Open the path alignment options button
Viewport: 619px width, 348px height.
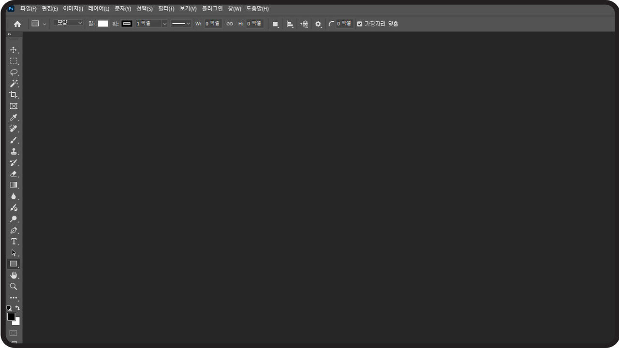[x=290, y=24]
